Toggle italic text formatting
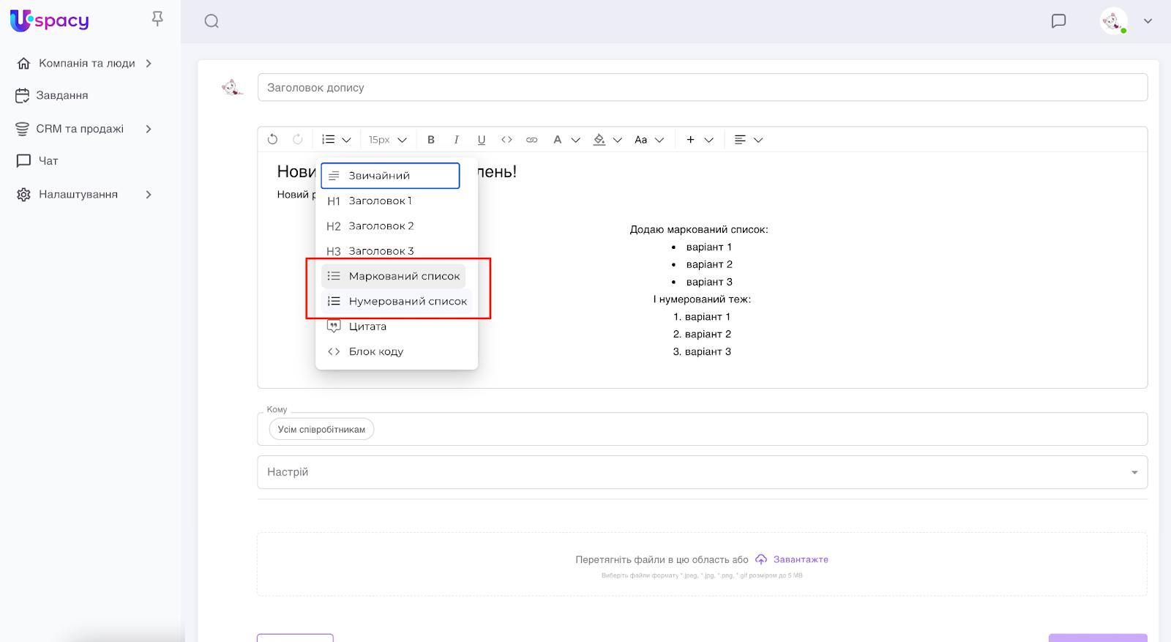 point(456,140)
